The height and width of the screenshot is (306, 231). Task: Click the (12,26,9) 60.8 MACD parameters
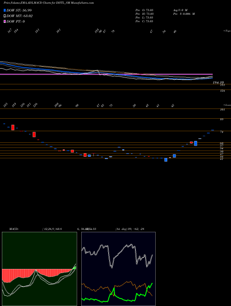[x=52, y=229]
